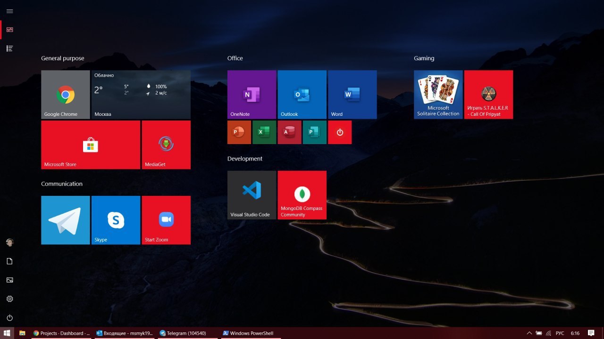Open the small Publisher tile
This screenshot has width=604, height=339.
point(315,132)
